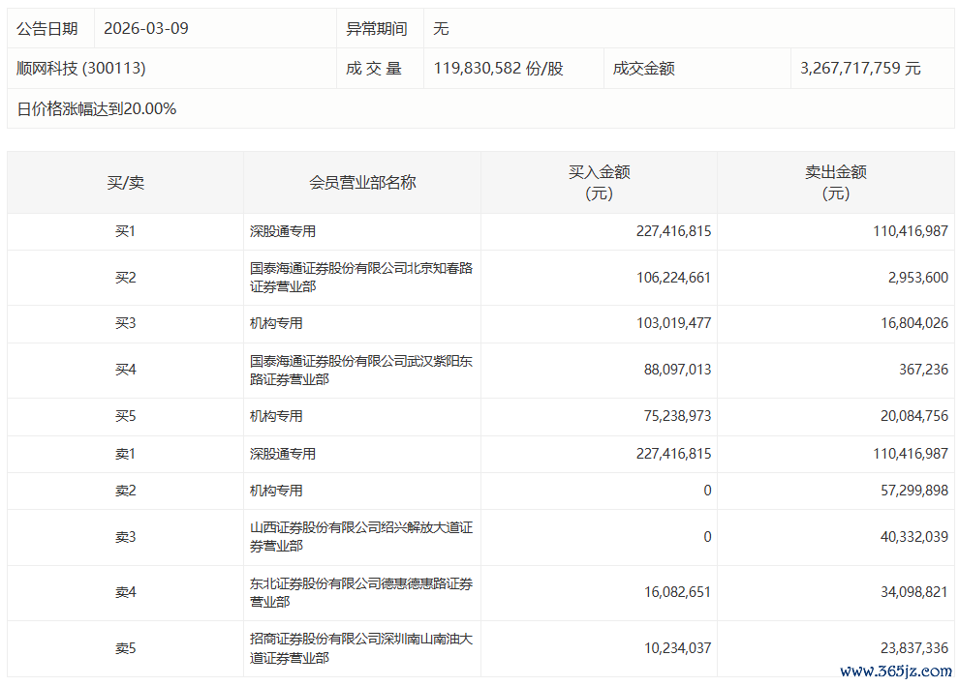Click the 无 value beside 异常期间
Viewport: 959px width, 686px height.
(x=441, y=29)
